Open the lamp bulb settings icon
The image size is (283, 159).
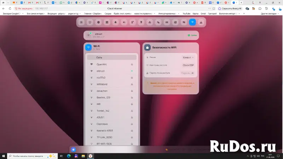coord(141,22)
